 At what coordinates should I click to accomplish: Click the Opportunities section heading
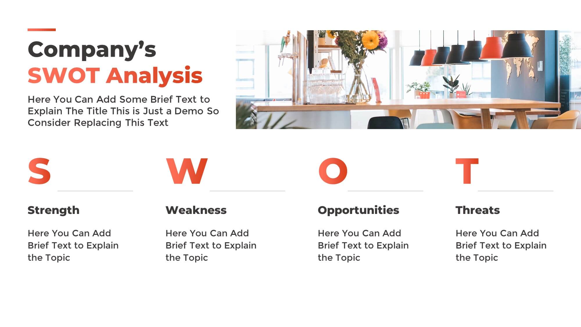tap(358, 210)
